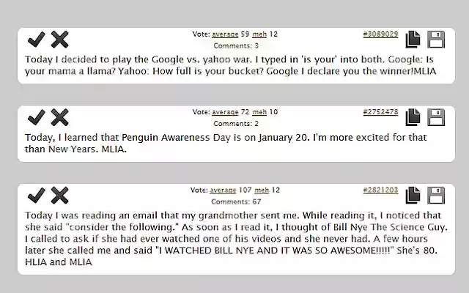Reject the Bill Nye grandmother post

tap(59, 195)
